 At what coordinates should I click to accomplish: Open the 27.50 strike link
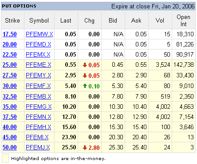pos(10,75)
